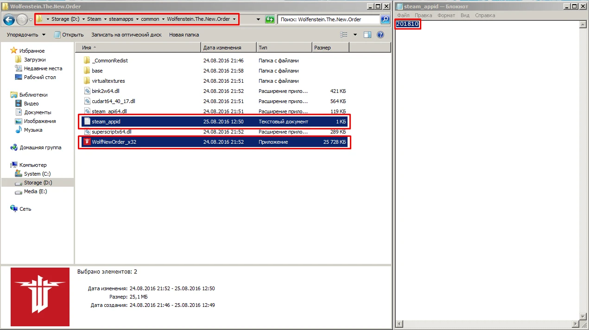Viewport: 589px width, 330px height.
Task: Click the green refresh button beside address bar
Action: [x=270, y=19]
